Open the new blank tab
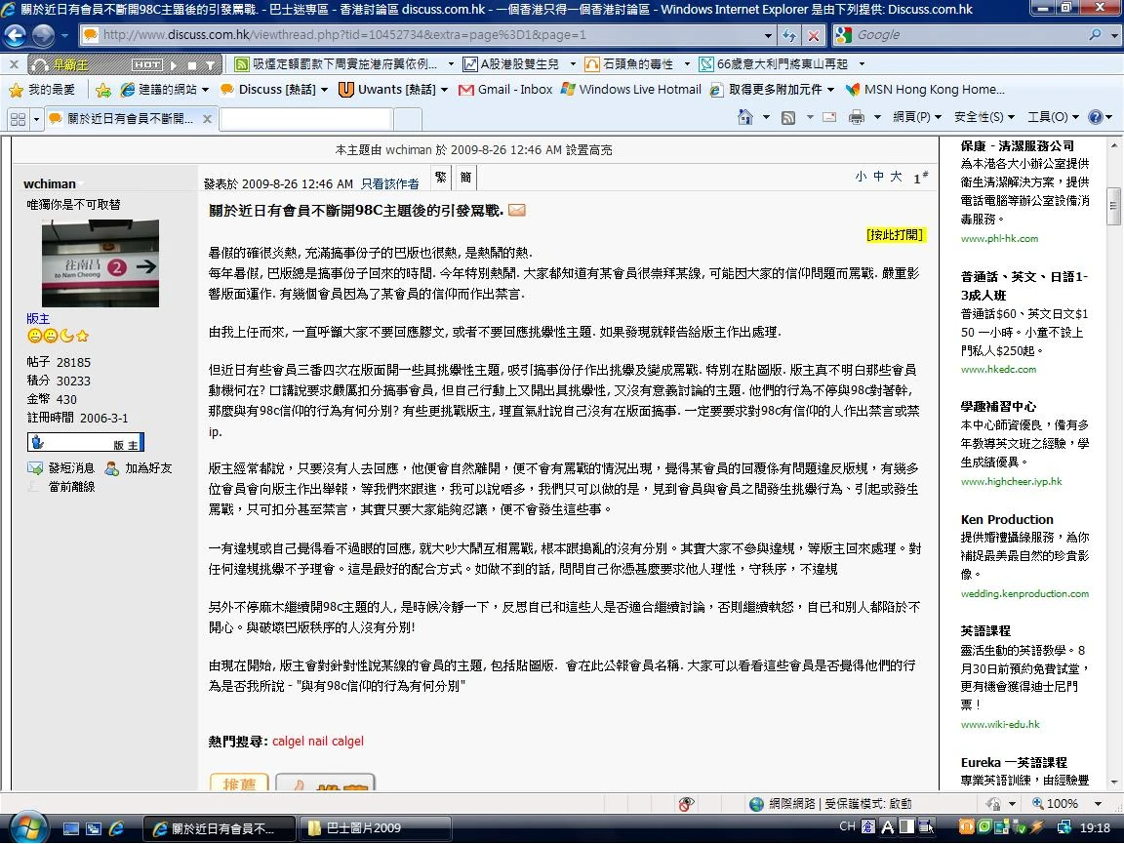The width and height of the screenshot is (1124, 844). tap(306, 118)
